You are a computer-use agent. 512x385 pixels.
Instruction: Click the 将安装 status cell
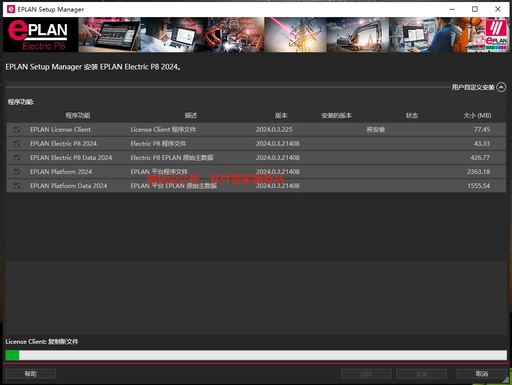[x=376, y=130]
